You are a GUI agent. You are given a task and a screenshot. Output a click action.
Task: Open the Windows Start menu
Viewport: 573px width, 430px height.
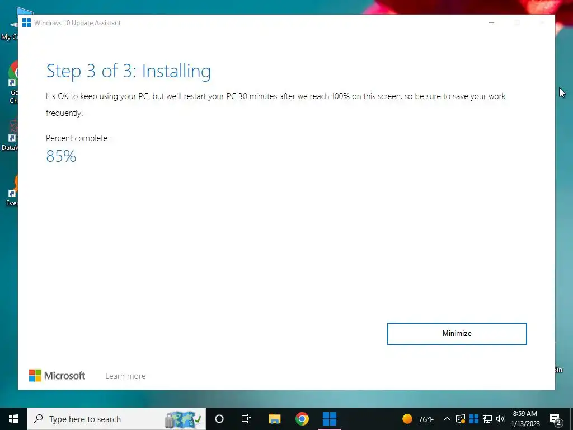(x=13, y=419)
